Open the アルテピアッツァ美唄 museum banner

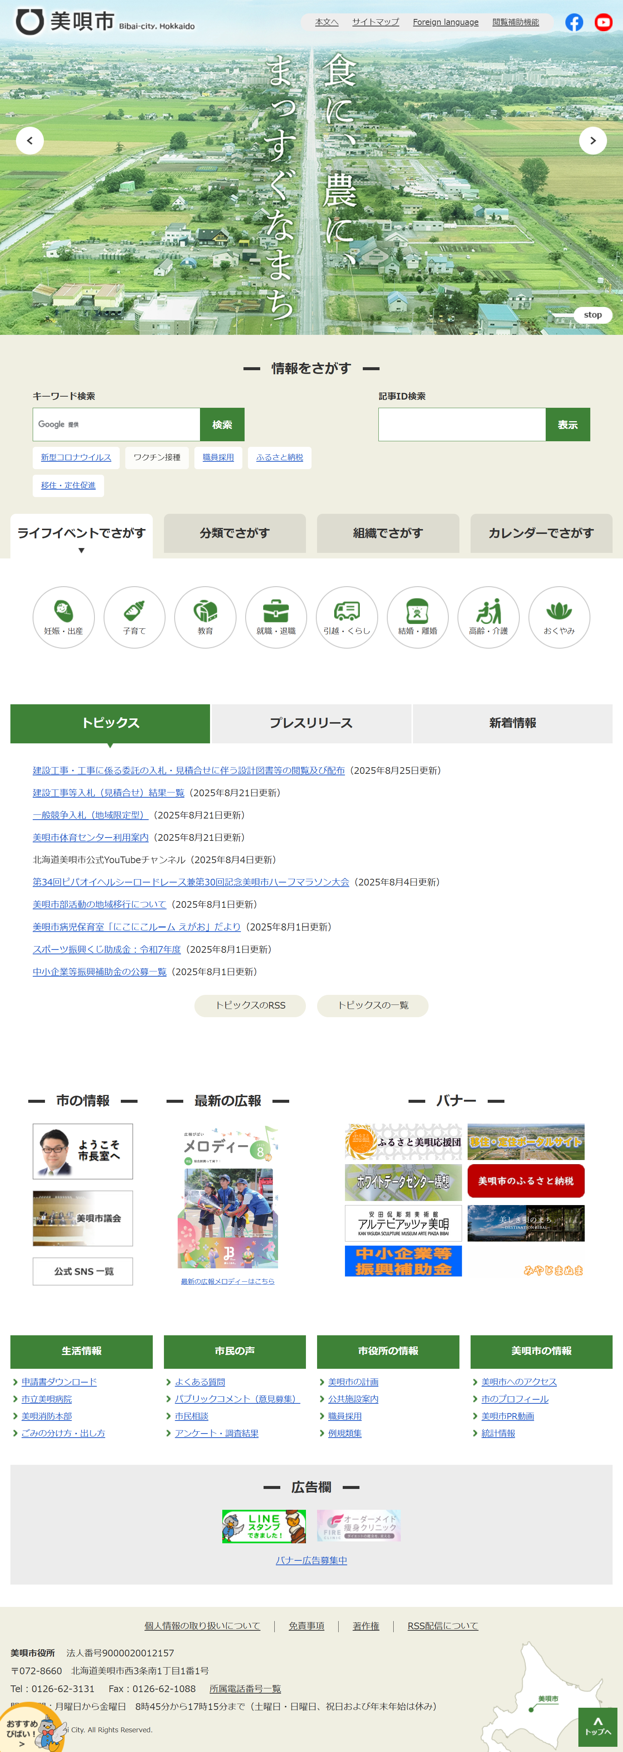coord(404,1224)
